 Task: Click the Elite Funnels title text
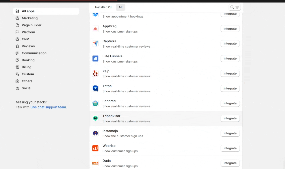click(112, 56)
